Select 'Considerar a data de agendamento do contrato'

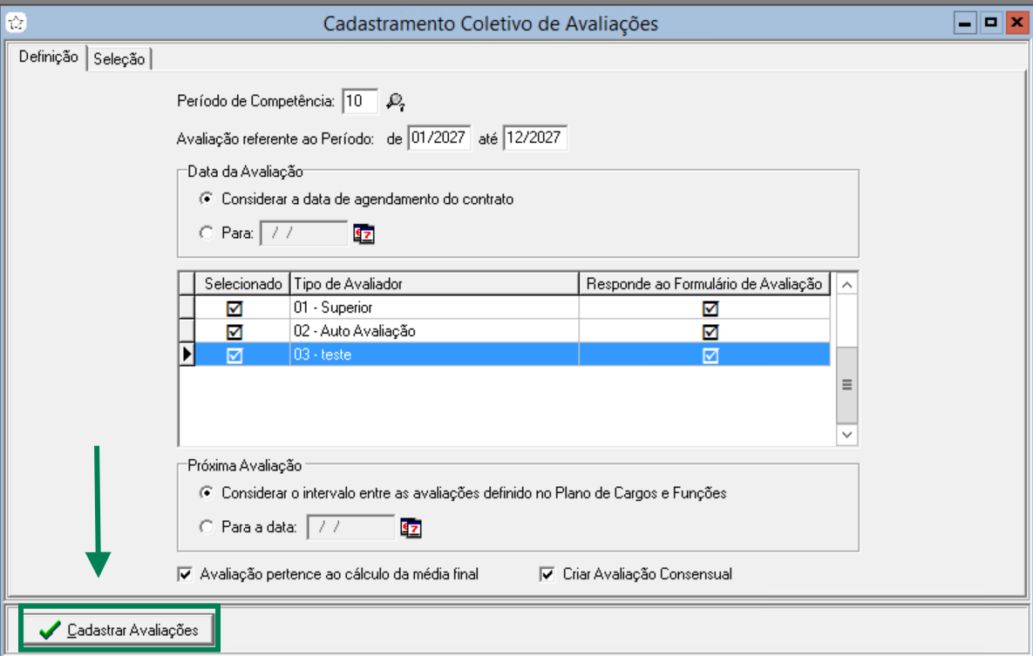206,199
